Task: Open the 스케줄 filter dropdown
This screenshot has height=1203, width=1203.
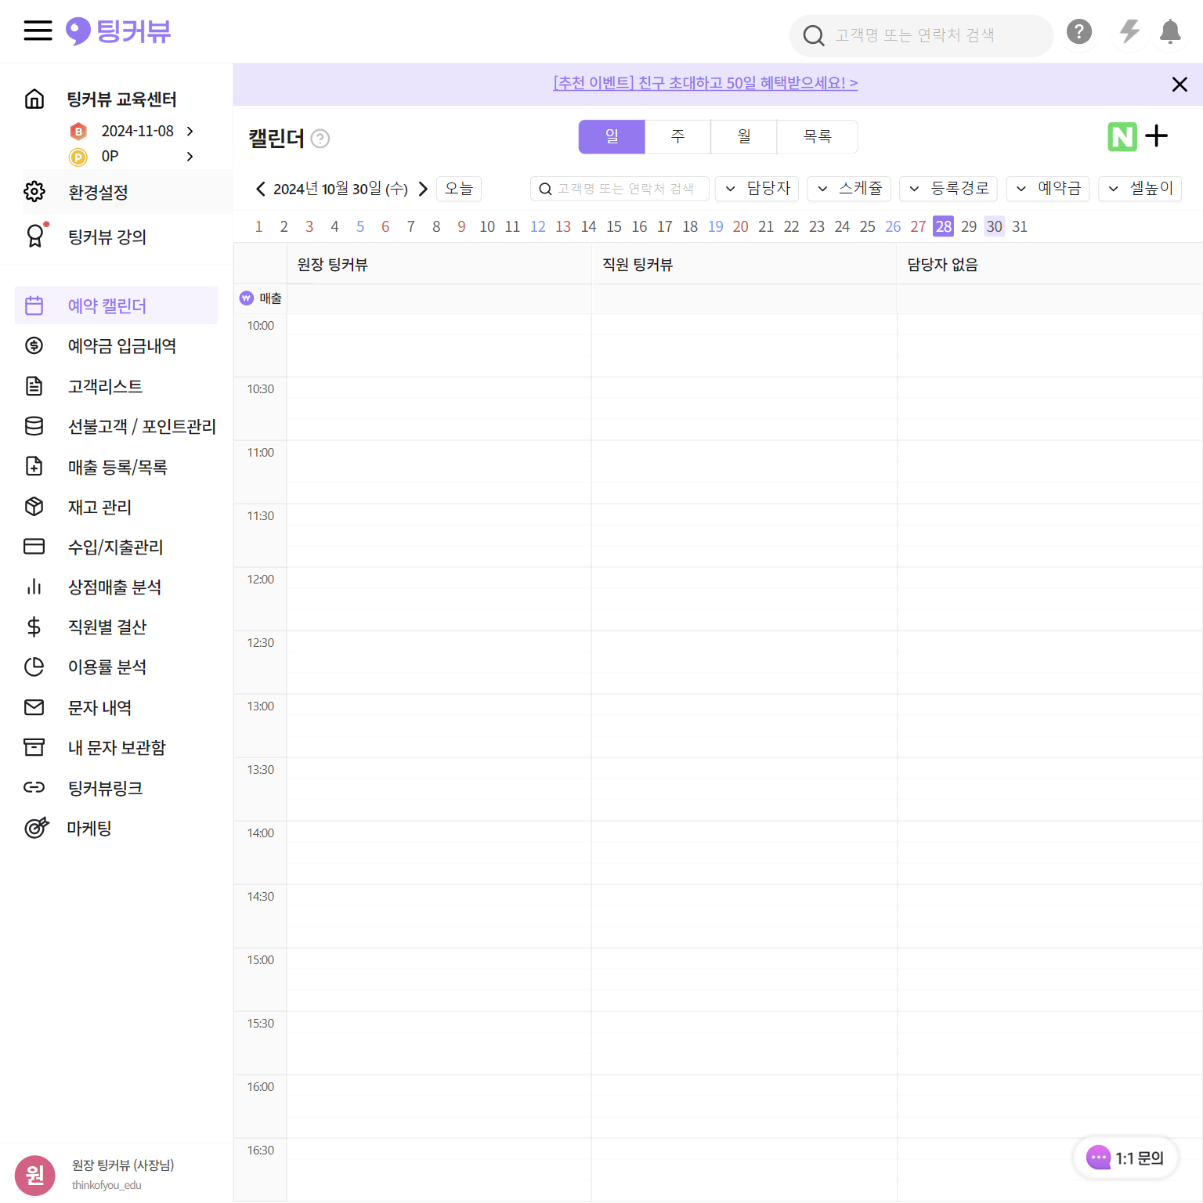Action: (x=849, y=189)
